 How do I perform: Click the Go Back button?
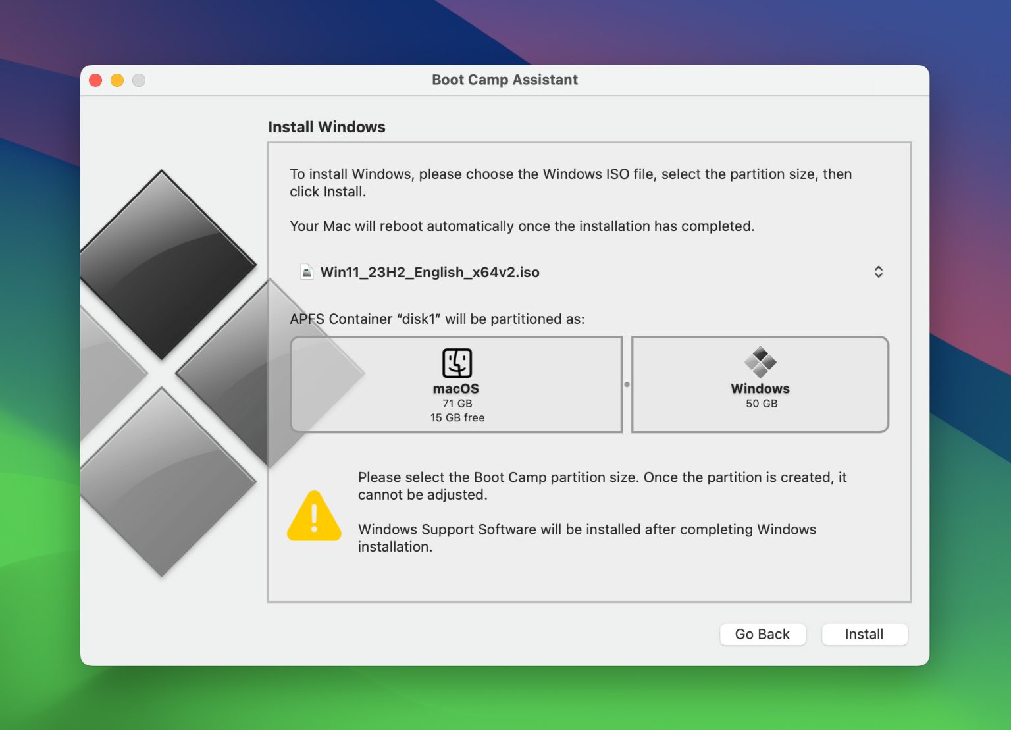coord(762,634)
